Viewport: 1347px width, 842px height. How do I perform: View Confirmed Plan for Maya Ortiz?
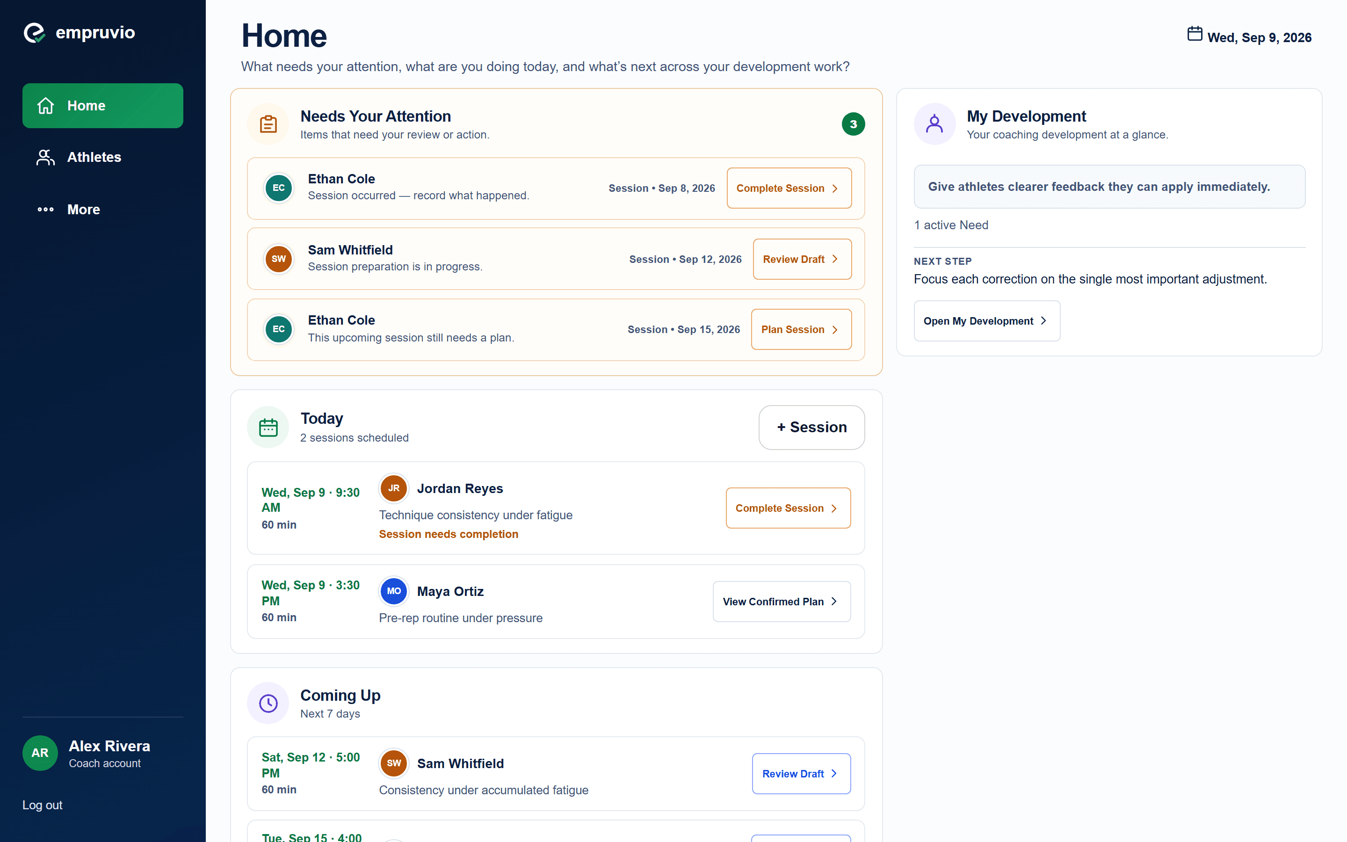point(782,602)
